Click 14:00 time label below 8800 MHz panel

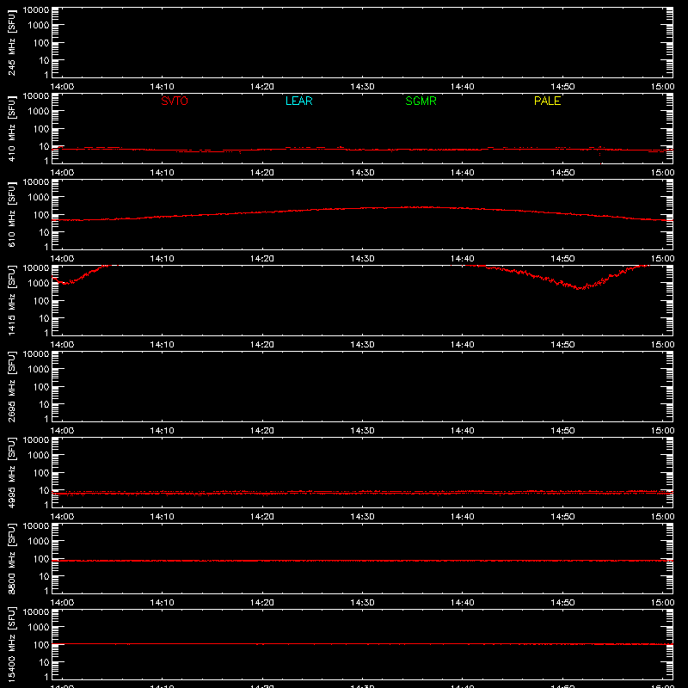coord(62,603)
